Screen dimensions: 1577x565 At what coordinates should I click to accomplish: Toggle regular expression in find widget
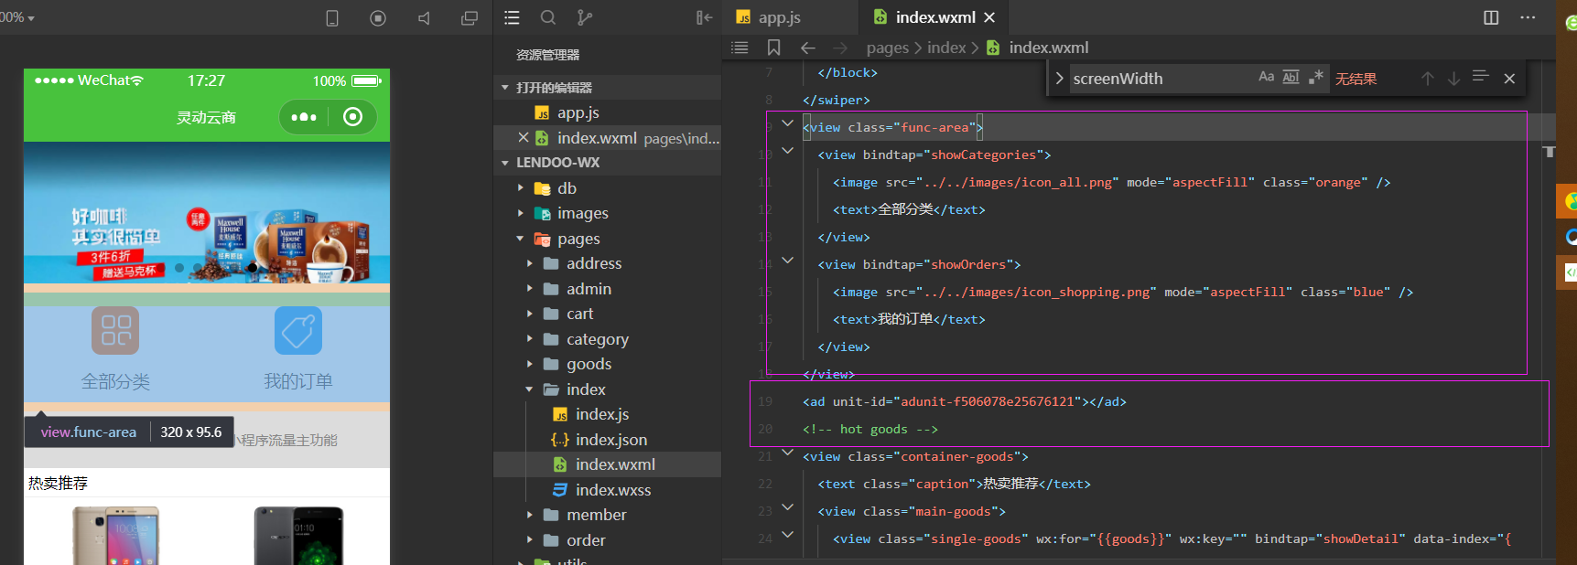pyautogui.click(x=1315, y=77)
